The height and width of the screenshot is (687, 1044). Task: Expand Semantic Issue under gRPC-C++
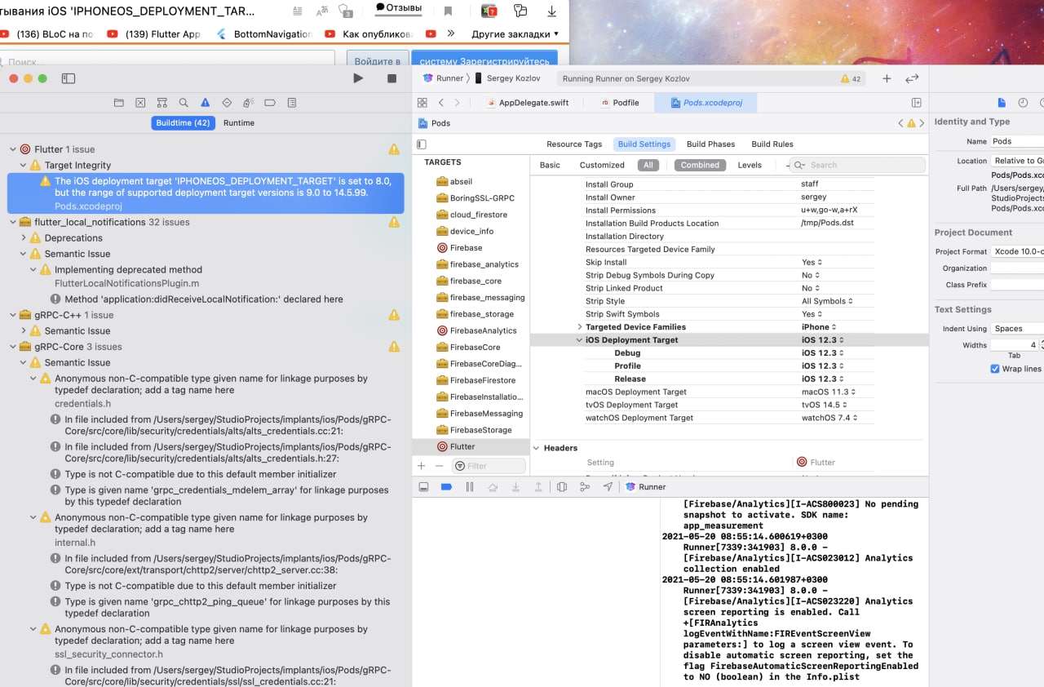point(23,331)
